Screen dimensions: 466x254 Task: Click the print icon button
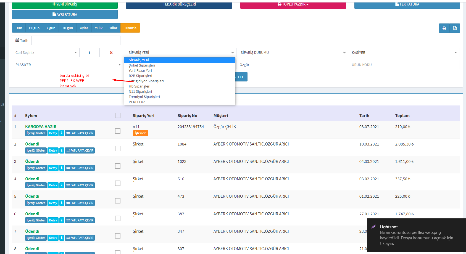pos(444,28)
